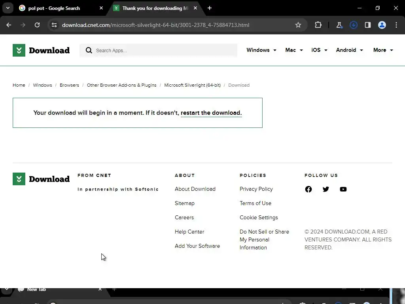Open the Help Center link

point(189,232)
